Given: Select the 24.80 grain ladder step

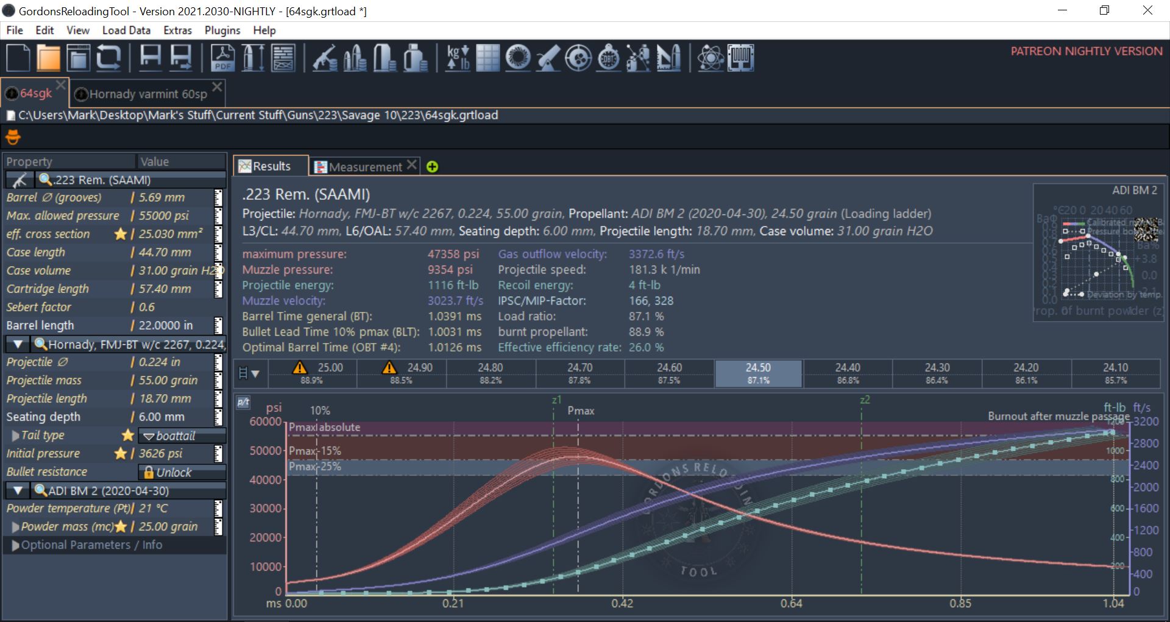Looking at the screenshot, I should point(491,373).
